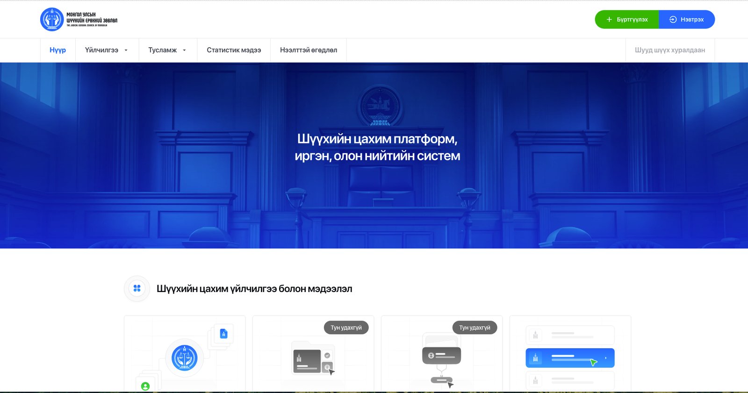Click heading Шүүхийн цахим үйлчилгээ болон мэдээлэл

254,289
